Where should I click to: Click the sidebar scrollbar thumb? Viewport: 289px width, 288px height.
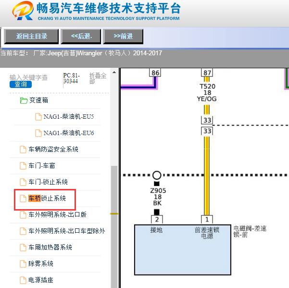point(114,226)
